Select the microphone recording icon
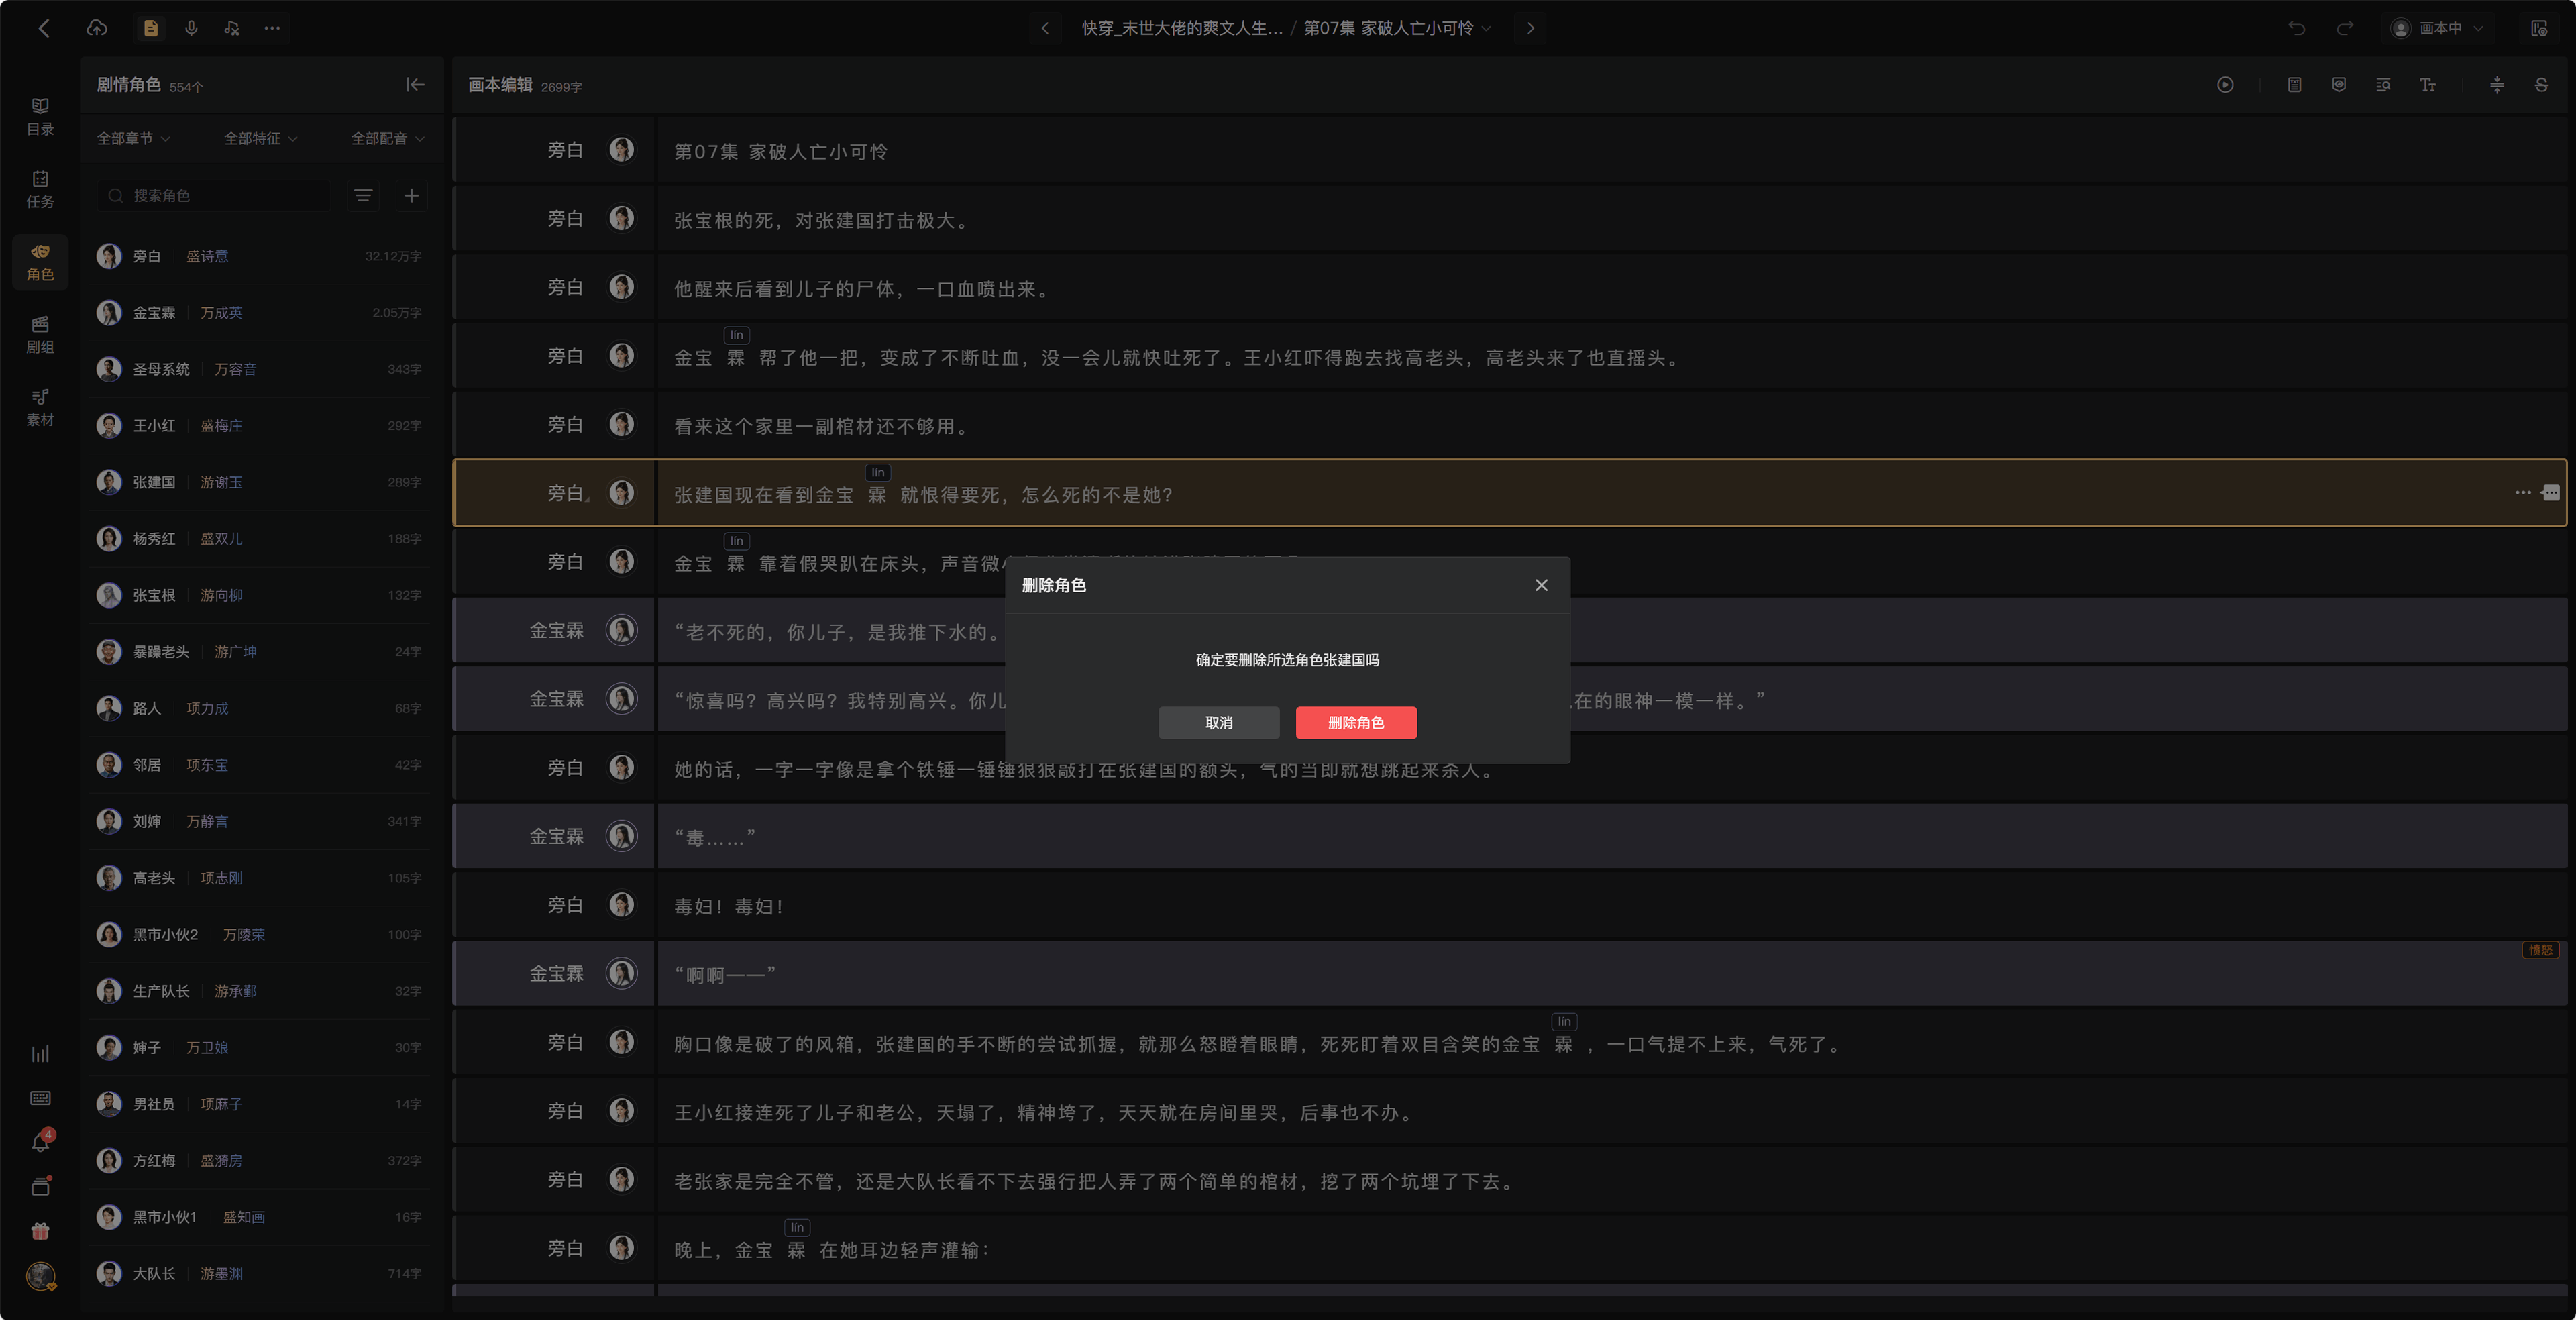 (x=191, y=28)
